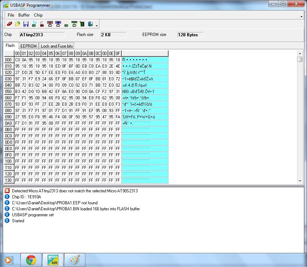Expand the toolbar overflow dropdown arrow
Image resolution: width=307 pixels, height=267 pixels.
(97, 26)
